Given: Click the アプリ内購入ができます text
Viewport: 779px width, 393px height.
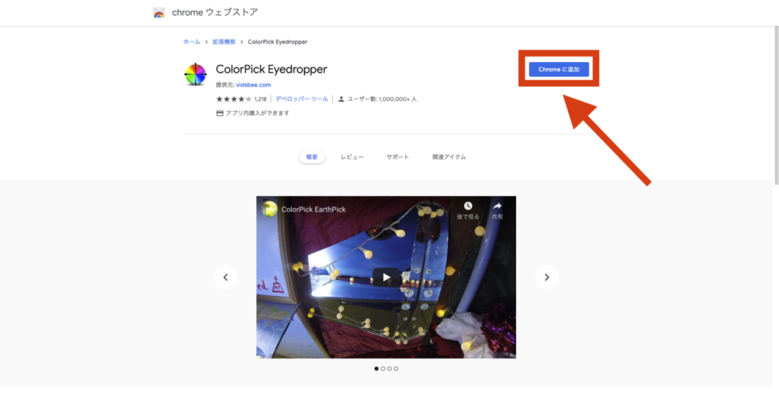Looking at the screenshot, I should point(257,113).
